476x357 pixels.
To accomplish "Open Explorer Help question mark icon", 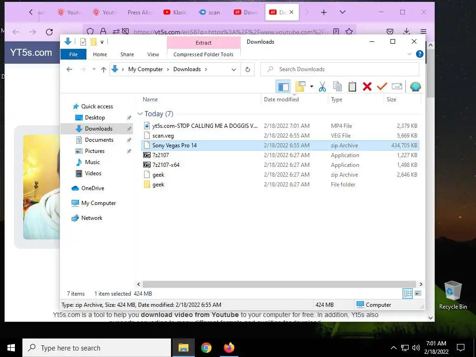I will click(420, 54).
